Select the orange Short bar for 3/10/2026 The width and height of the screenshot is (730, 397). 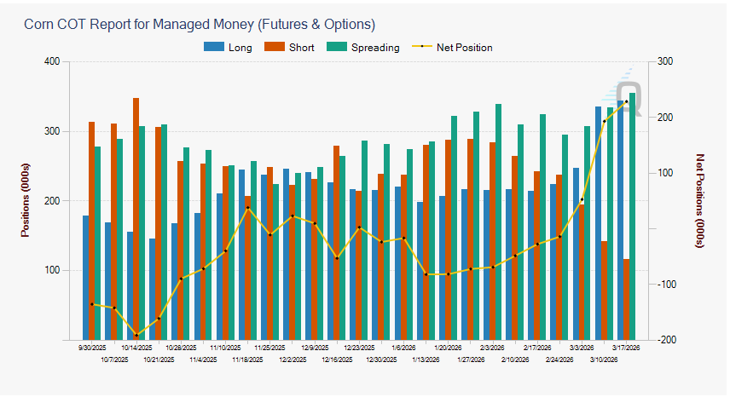click(x=604, y=291)
